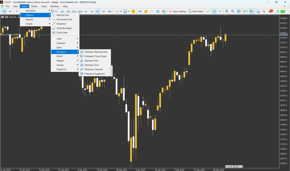Switch to MN monthly timeframe
Image resolution: width=290 pixels, height=171 pixels.
point(110,12)
